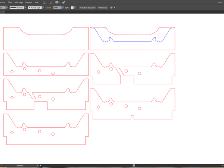Select the blue path on the artboard
The height and width of the screenshot is (168, 224).
[x=133, y=41]
